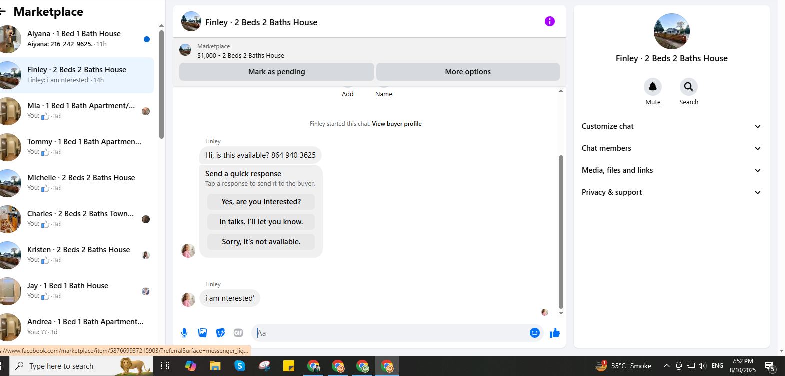
Task: Click message thread scroll-down arrow
Action: coord(561,313)
